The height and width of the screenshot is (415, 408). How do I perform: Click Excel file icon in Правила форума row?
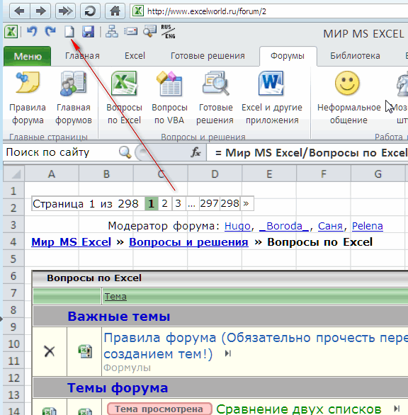click(85, 351)
